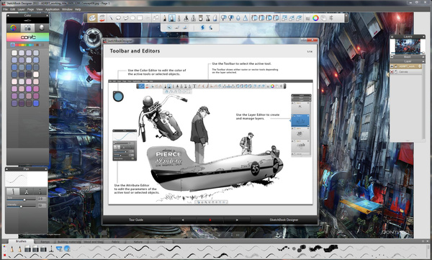
Task: Select the straight line tool in toolbar
Action: tap(111, 18)
